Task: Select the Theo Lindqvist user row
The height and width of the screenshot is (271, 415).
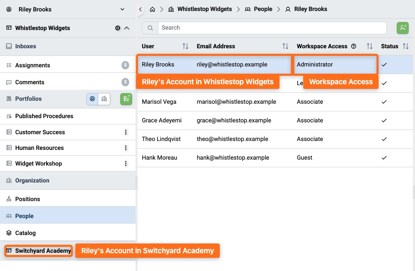Action: tap(275, 139)
